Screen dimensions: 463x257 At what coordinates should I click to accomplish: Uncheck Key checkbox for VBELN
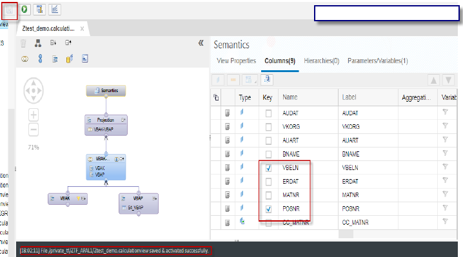click(268, 168)
